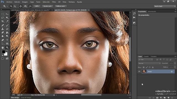Image resolution: width=177 pixels, height=99 pixels.
Task: Choose Zoom In mode in options bar
Action: [11, 6]
